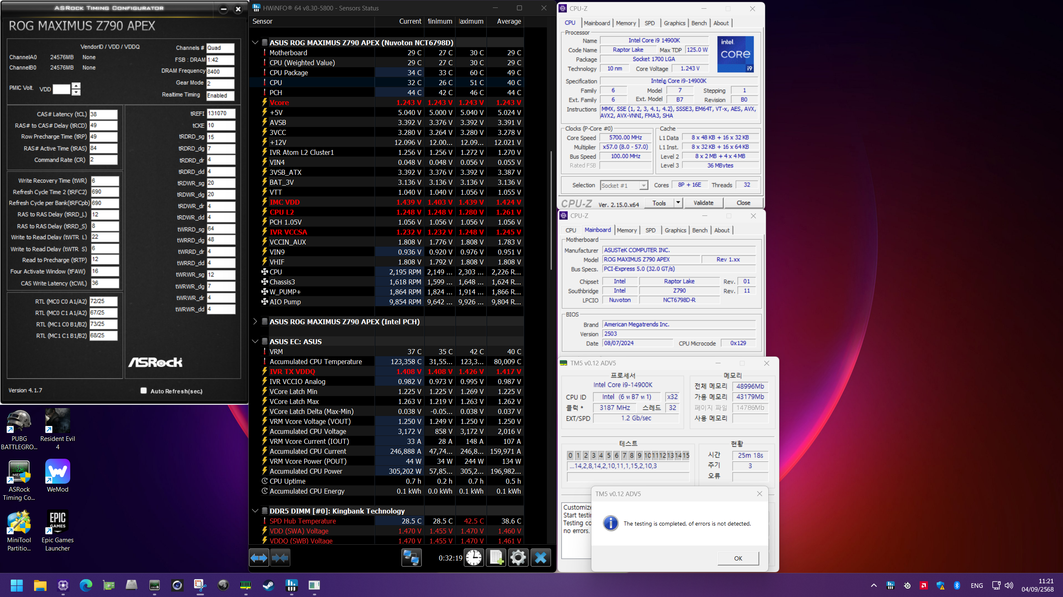The image size is (1063, 597).
Task: Click the HWiNFO sensor list vertical scrollbar
Action: (551, 210)
